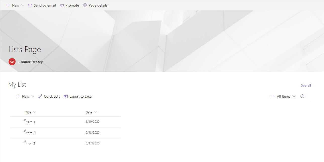The width and height of the screenshot is (324, 162).
Task: Click the plus icon in My List toolbar
Action: (x=18, y=96)
